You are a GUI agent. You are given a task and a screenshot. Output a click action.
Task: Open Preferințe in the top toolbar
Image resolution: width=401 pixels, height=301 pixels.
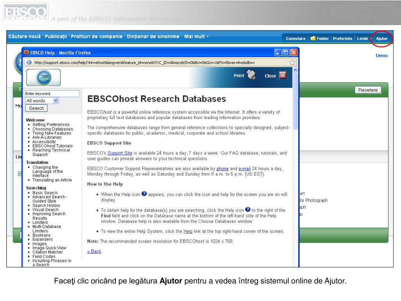click(x=343, y=39)
